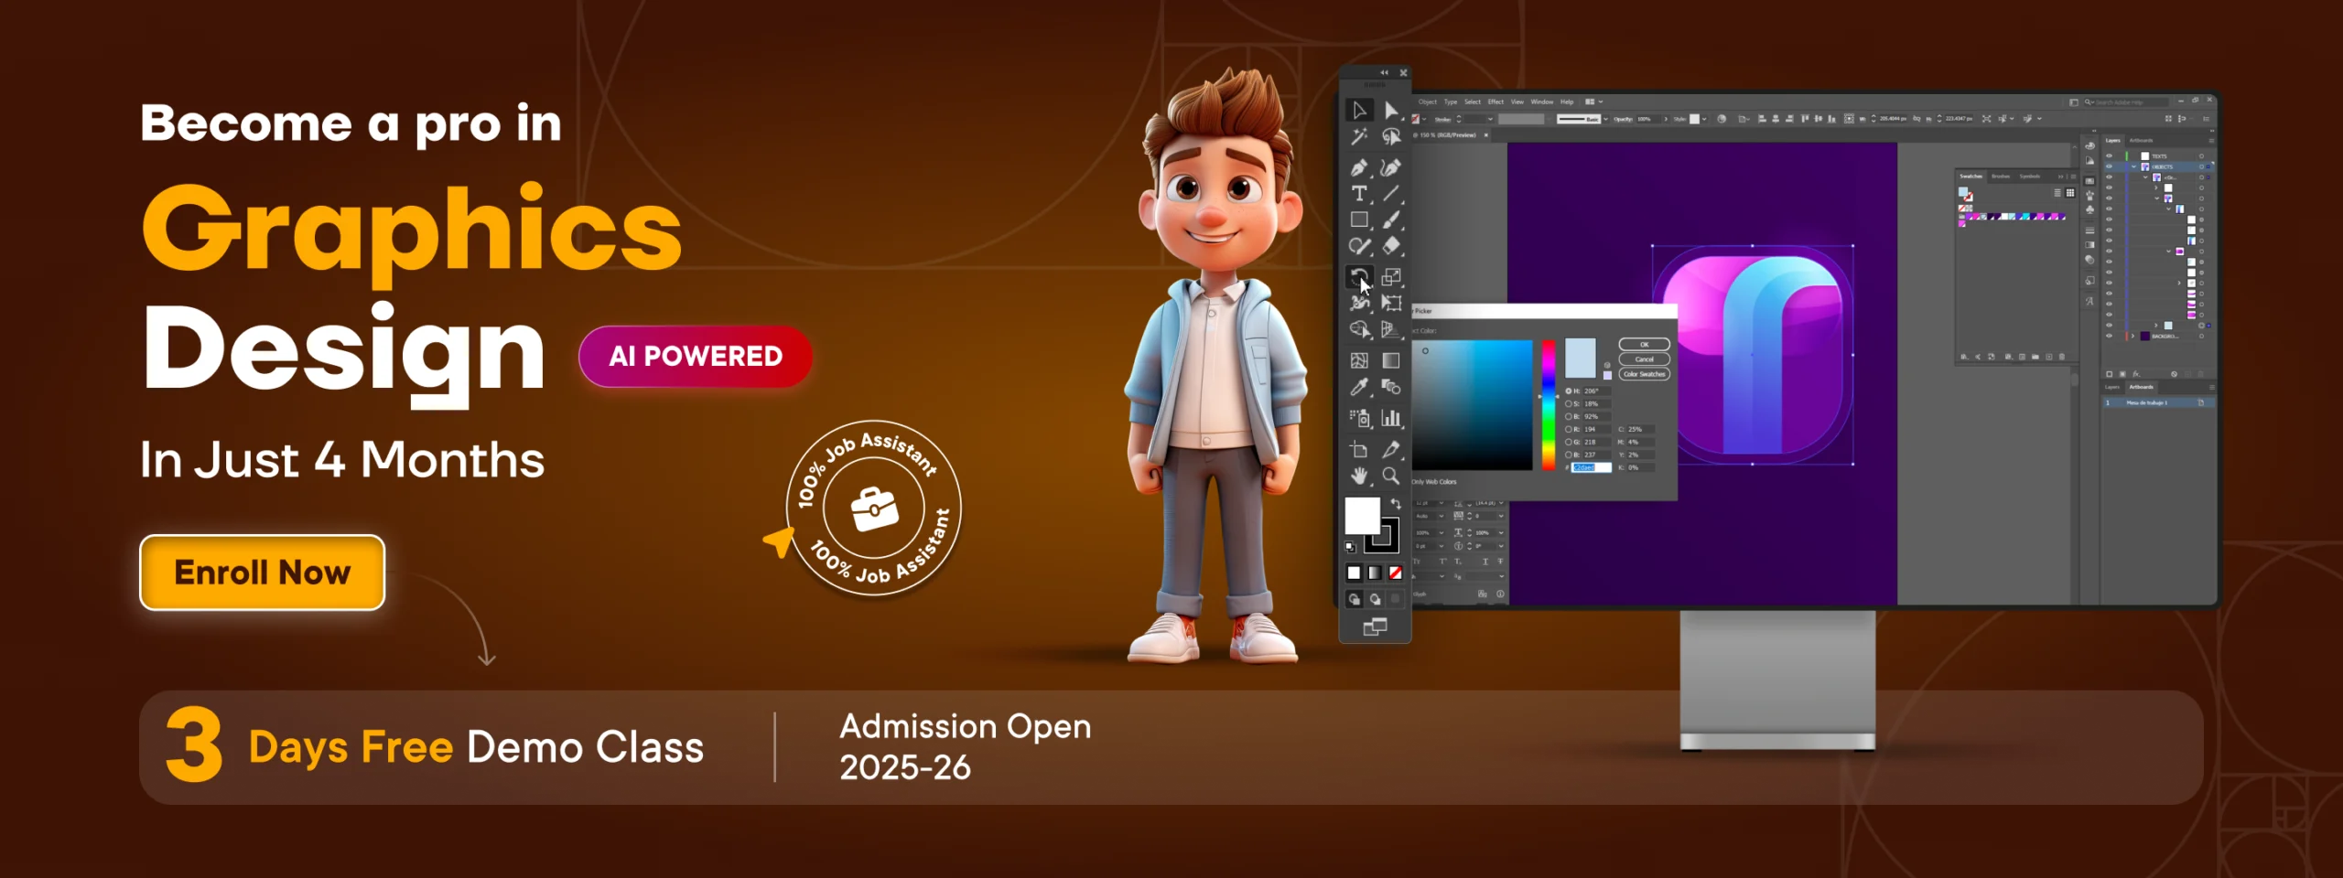Choose the Hand tool

pos(1359,476)
